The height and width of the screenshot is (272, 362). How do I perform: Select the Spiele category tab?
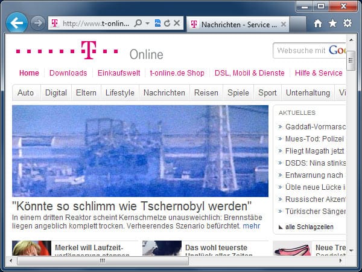[238, 92]
